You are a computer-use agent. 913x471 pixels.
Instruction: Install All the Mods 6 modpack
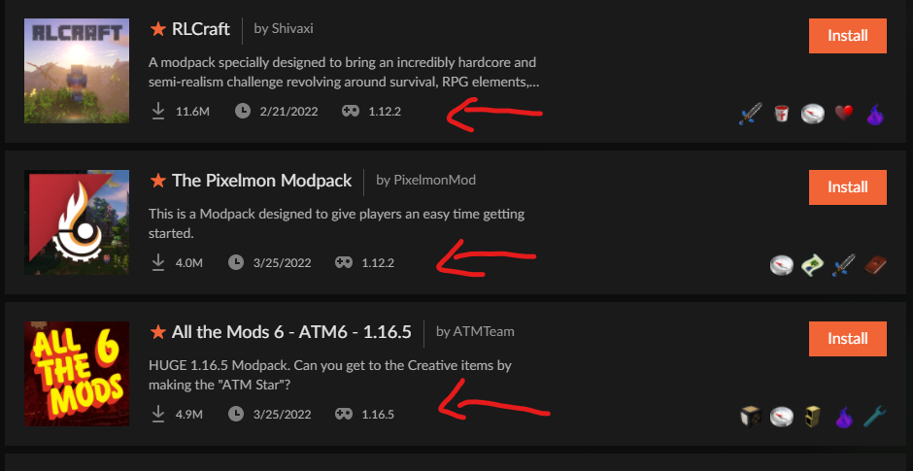[847, 338]
